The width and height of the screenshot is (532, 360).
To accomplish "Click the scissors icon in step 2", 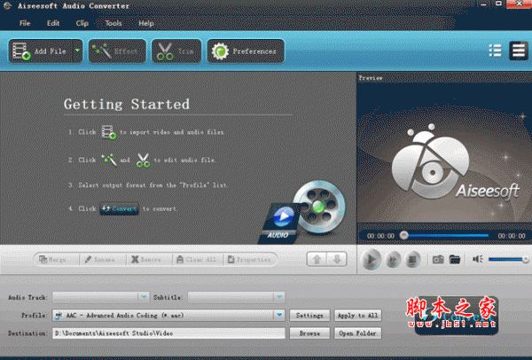I will tap(143, 160).
